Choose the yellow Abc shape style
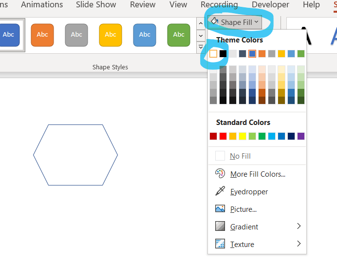The width and height of the screenshot is (337, 267). pyautogui.click(x=111, y=34)
